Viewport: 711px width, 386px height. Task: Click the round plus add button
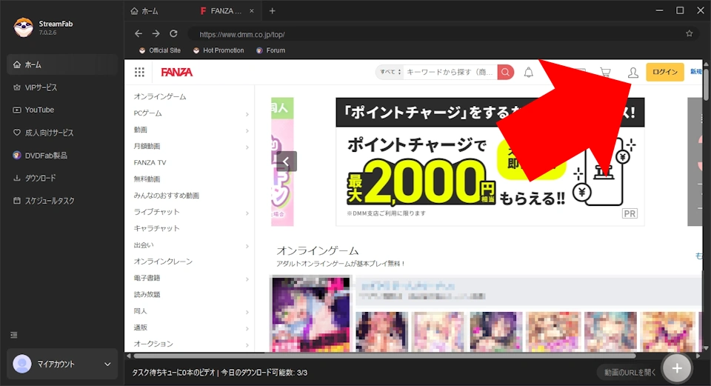point(677,368)
